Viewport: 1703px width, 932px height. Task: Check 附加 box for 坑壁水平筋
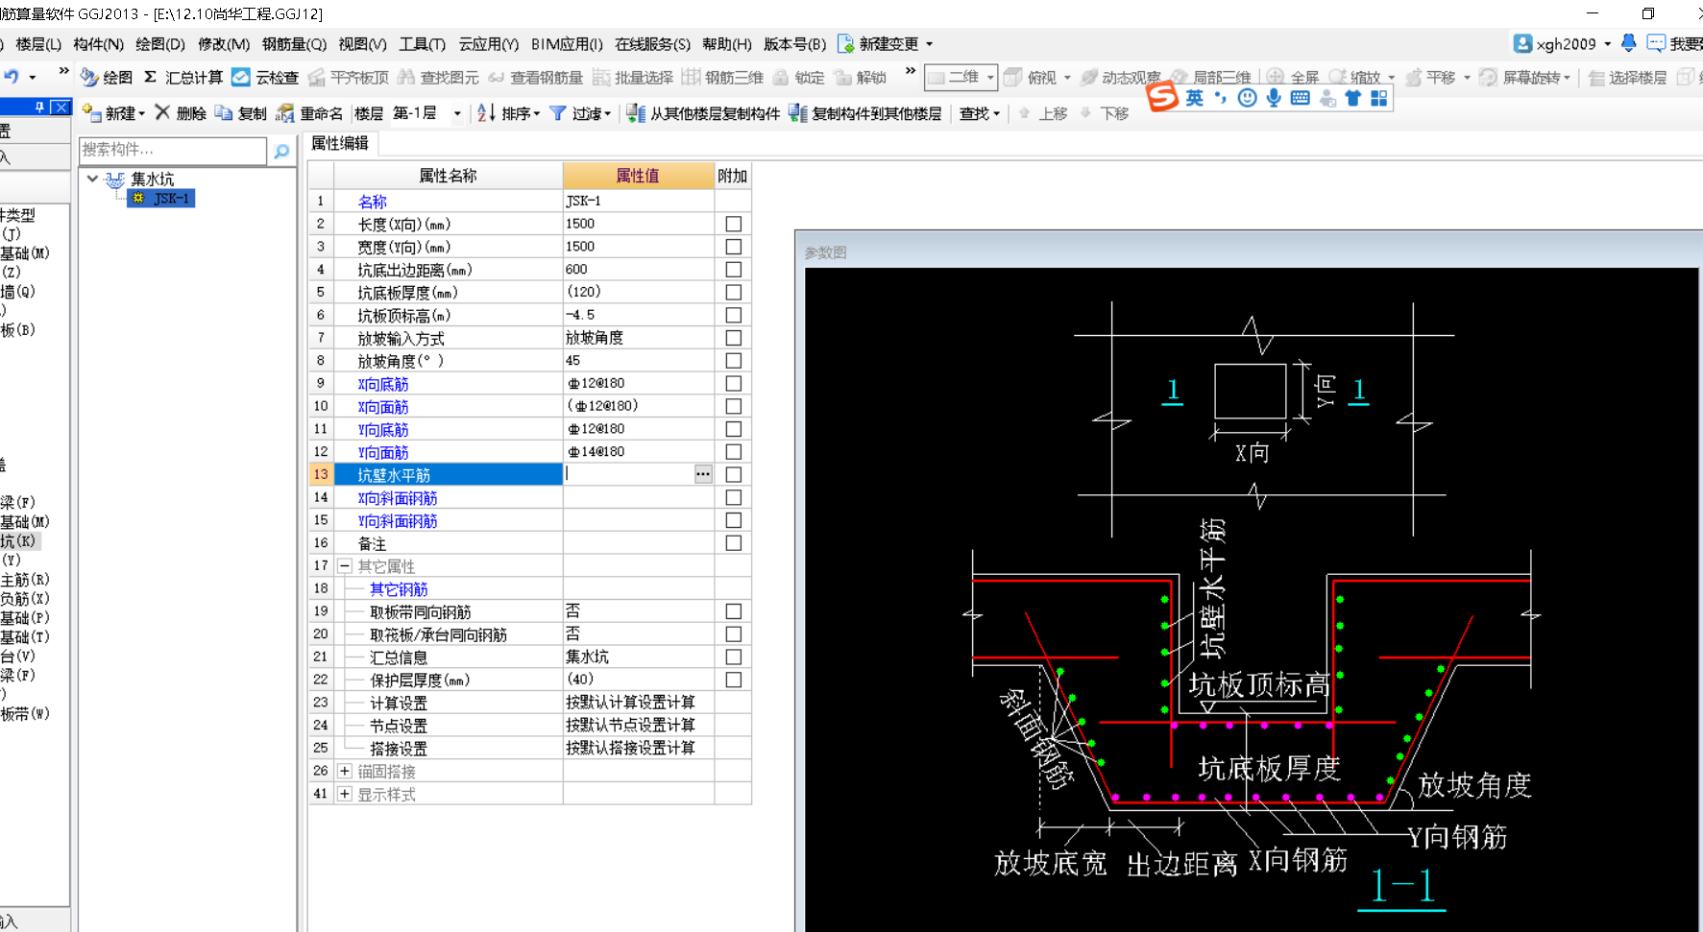pyautogui.click(x=734, y=474)
